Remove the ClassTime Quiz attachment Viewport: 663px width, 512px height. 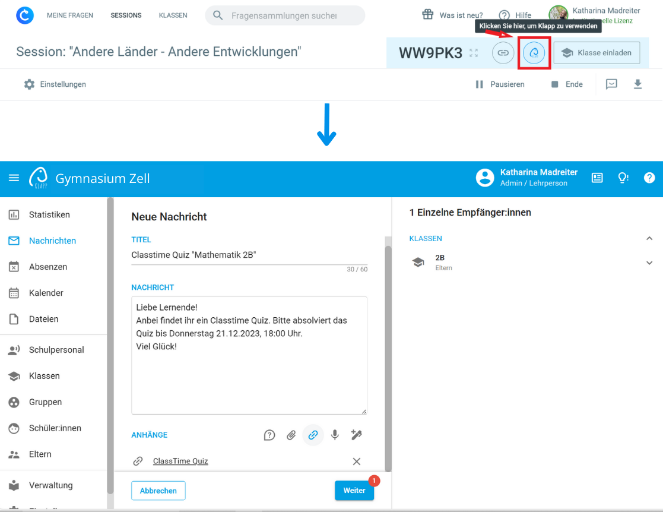click(x=356, y=462)
